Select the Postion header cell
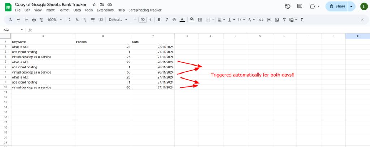370x147 pixels. 103,42
